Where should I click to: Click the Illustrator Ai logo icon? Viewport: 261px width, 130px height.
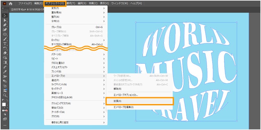pyautogui.click(x=5, y=3)
